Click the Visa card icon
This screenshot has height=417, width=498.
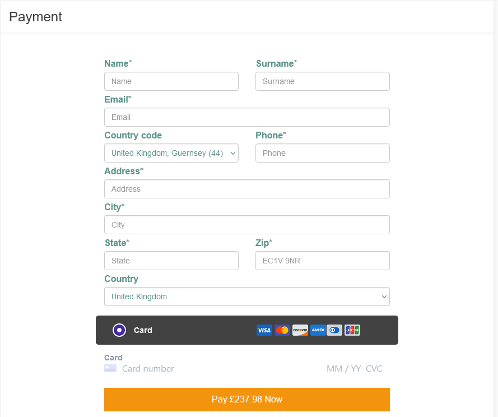point(264,330)
